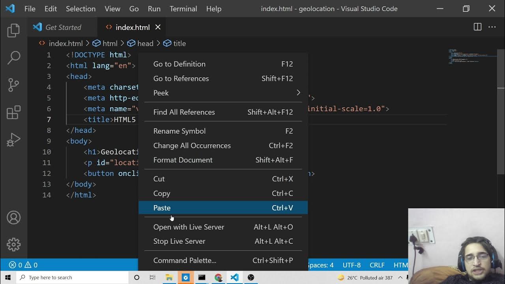Screen dimensions: 505x284
Task: Open the Terminal menu
Action: pos(183,9)
